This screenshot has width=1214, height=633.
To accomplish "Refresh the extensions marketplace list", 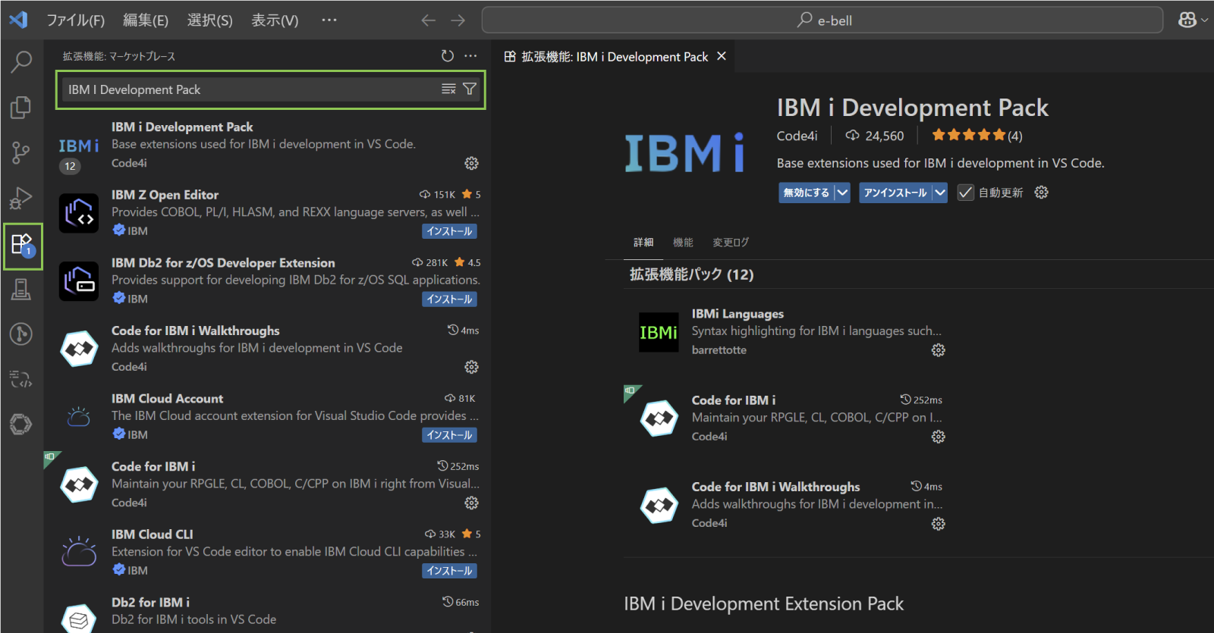I will coord(448,56).
